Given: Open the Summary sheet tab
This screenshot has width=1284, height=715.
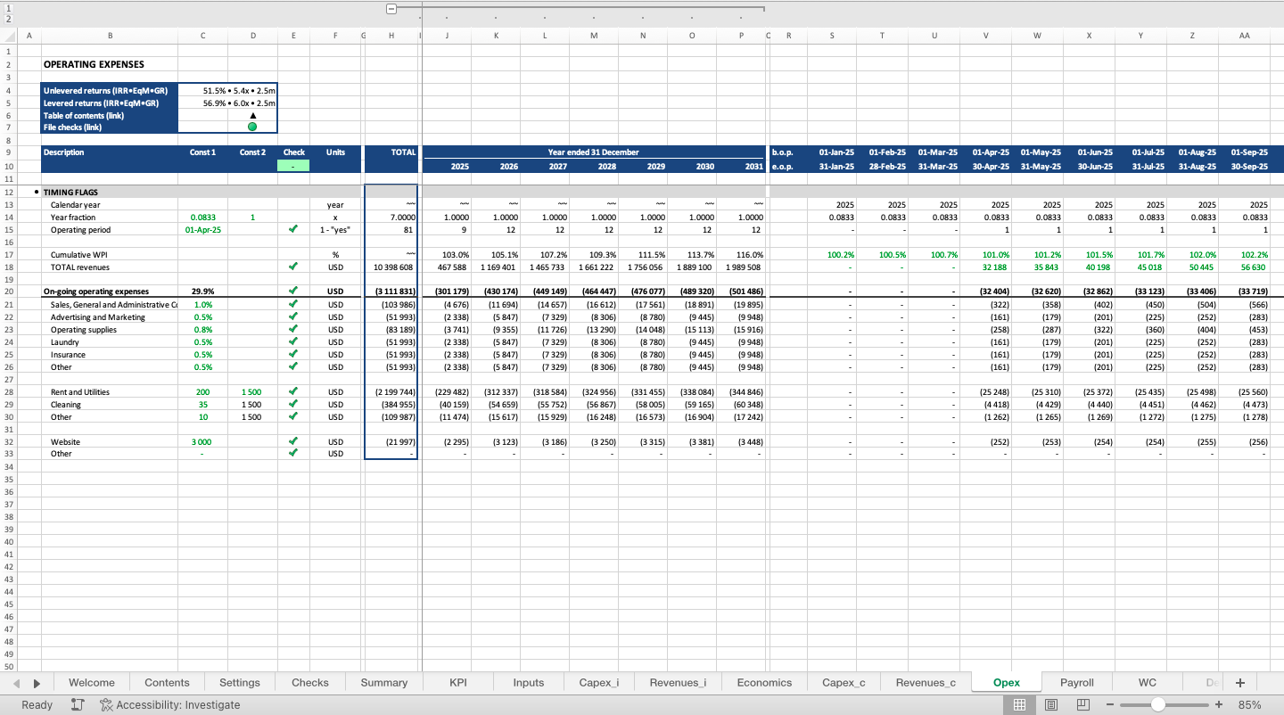Looking at the screenshot, I should (383, 682).
